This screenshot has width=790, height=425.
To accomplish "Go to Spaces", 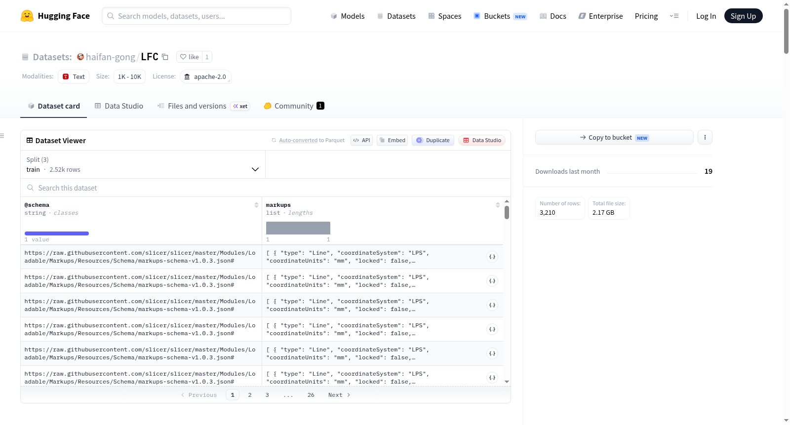I will point(444,16).
